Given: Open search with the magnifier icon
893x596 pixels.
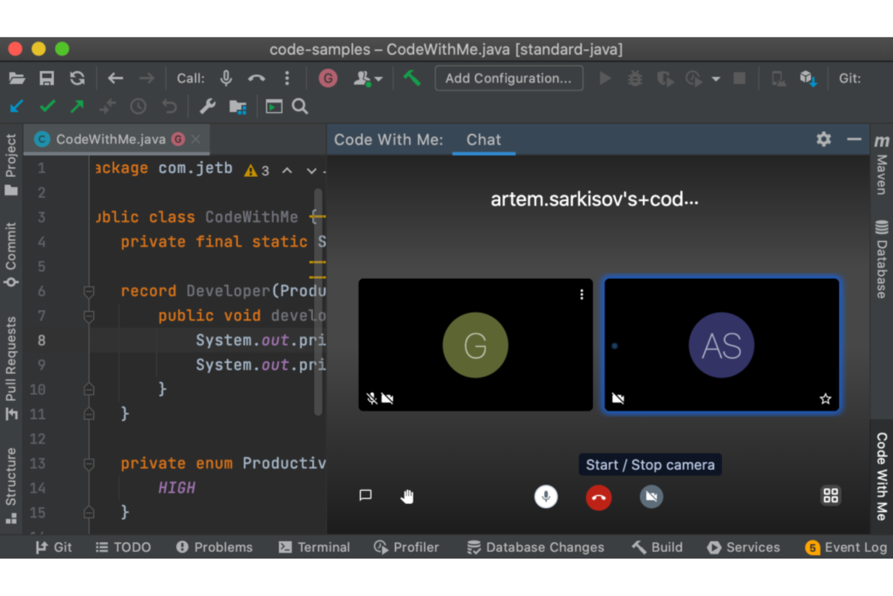Looking at the screenshot, I should 300,106.
